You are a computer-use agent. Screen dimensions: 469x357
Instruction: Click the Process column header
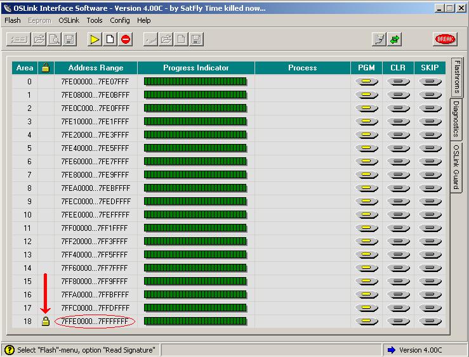(x=302, y=68)
